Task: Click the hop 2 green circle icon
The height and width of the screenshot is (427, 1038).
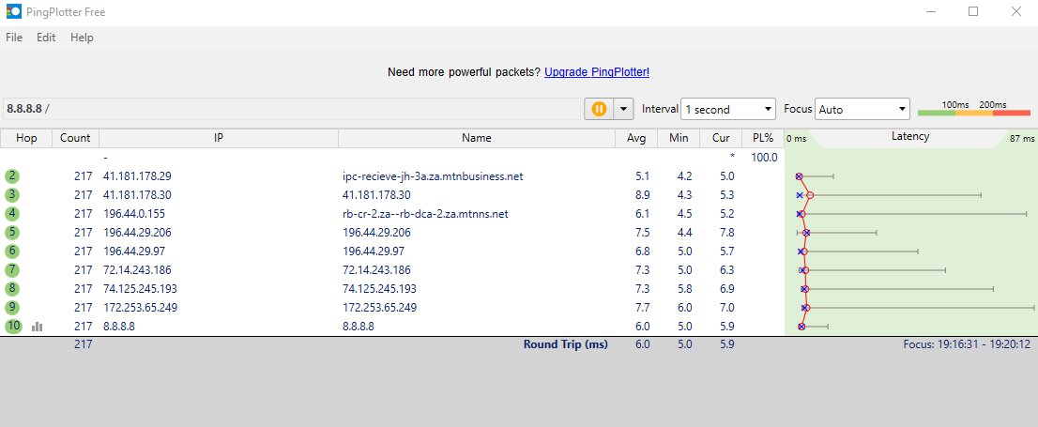Action: click(12, 176)
